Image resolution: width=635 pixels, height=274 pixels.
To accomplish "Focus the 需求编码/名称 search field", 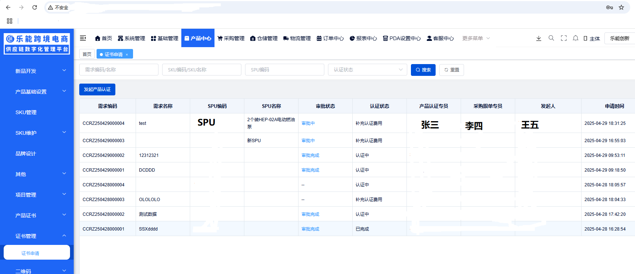I will [119, 70].
